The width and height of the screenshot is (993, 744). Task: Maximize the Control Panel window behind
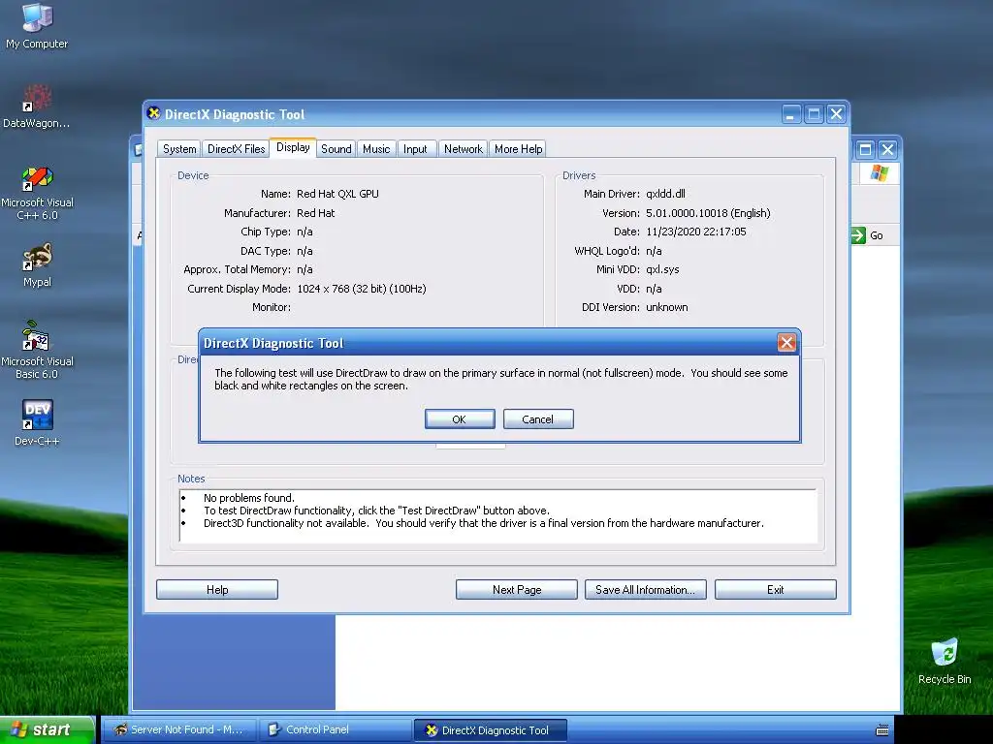[865, 150]
